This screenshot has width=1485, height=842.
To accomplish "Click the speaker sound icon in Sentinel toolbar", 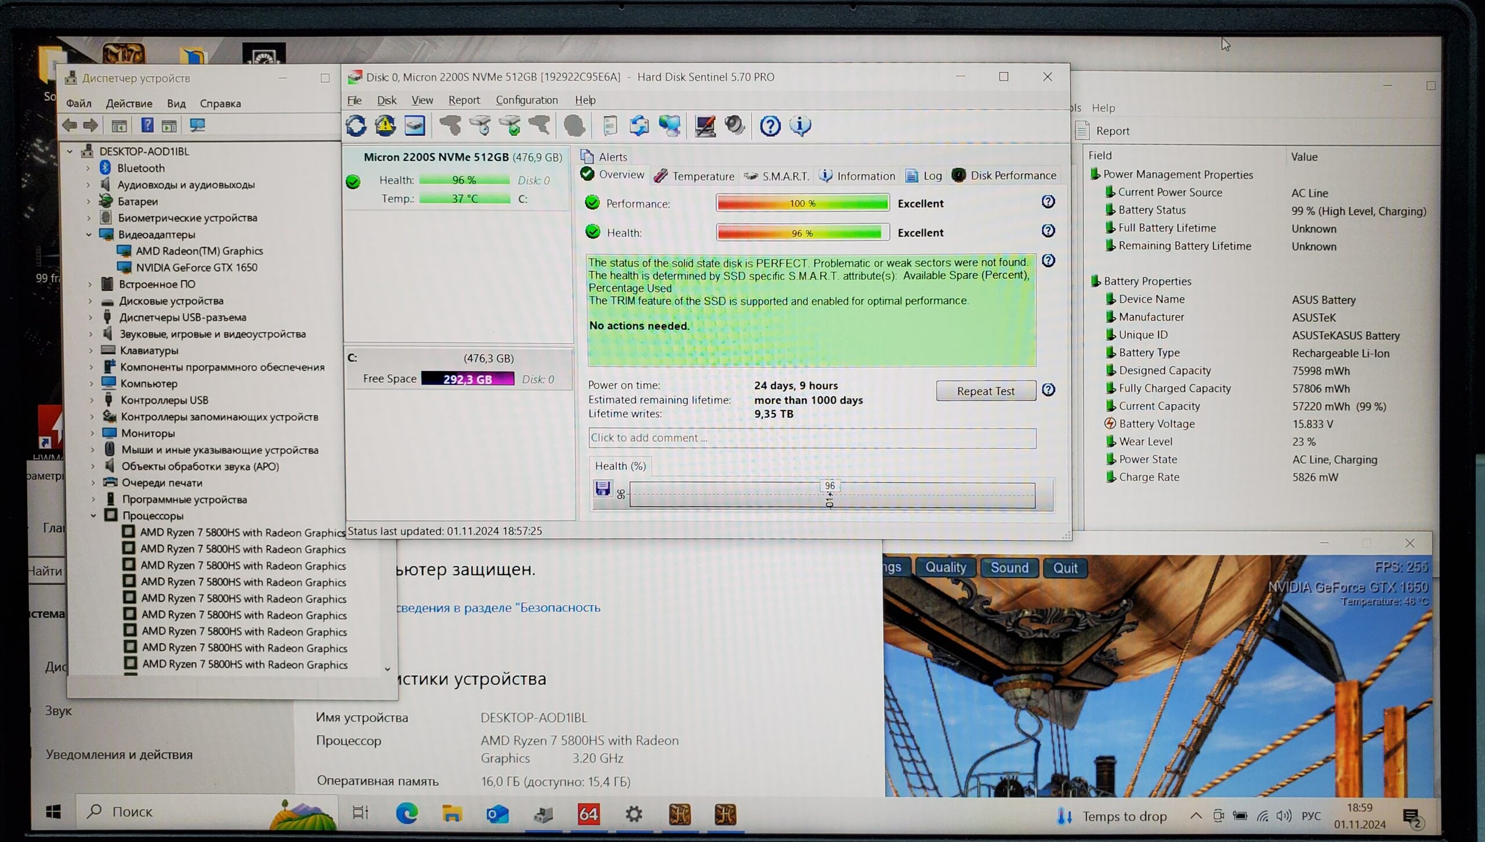I will click(x=734, y=126).
